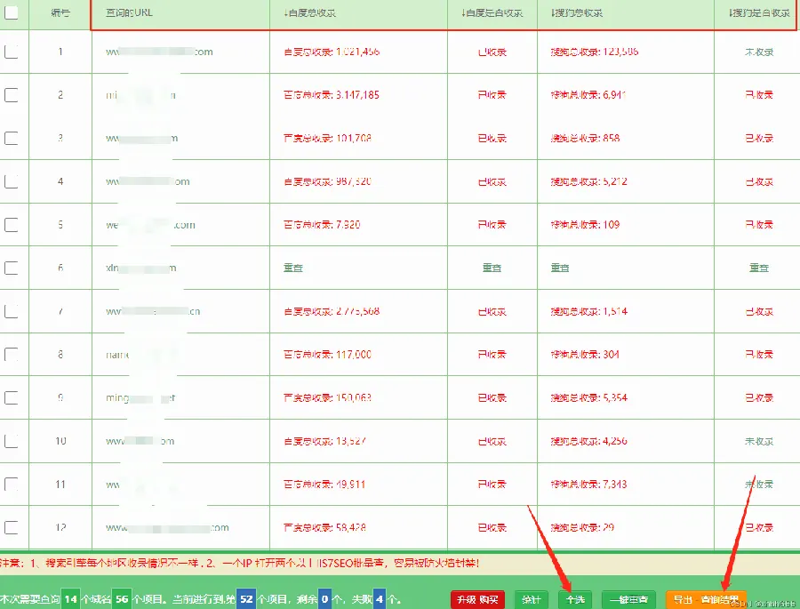Click row 1 URL ending in .com
Image resolution: width=800 pixels, height=609 pixels.
click(x=159, y=52)
